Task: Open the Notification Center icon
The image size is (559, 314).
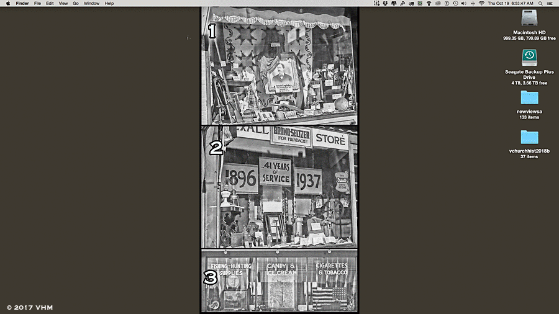Action: [550, 3]
